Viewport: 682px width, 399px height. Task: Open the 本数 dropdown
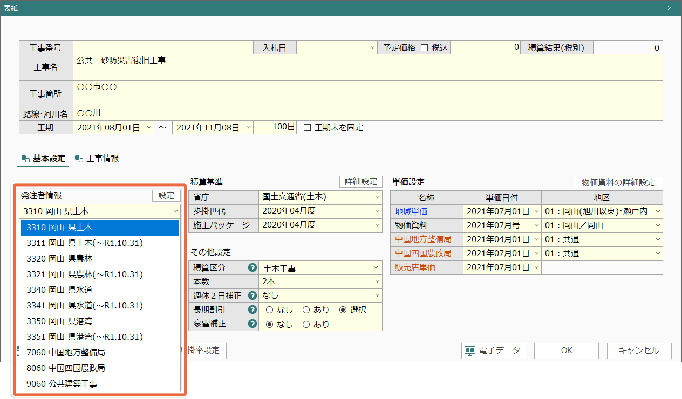[377, 281]
